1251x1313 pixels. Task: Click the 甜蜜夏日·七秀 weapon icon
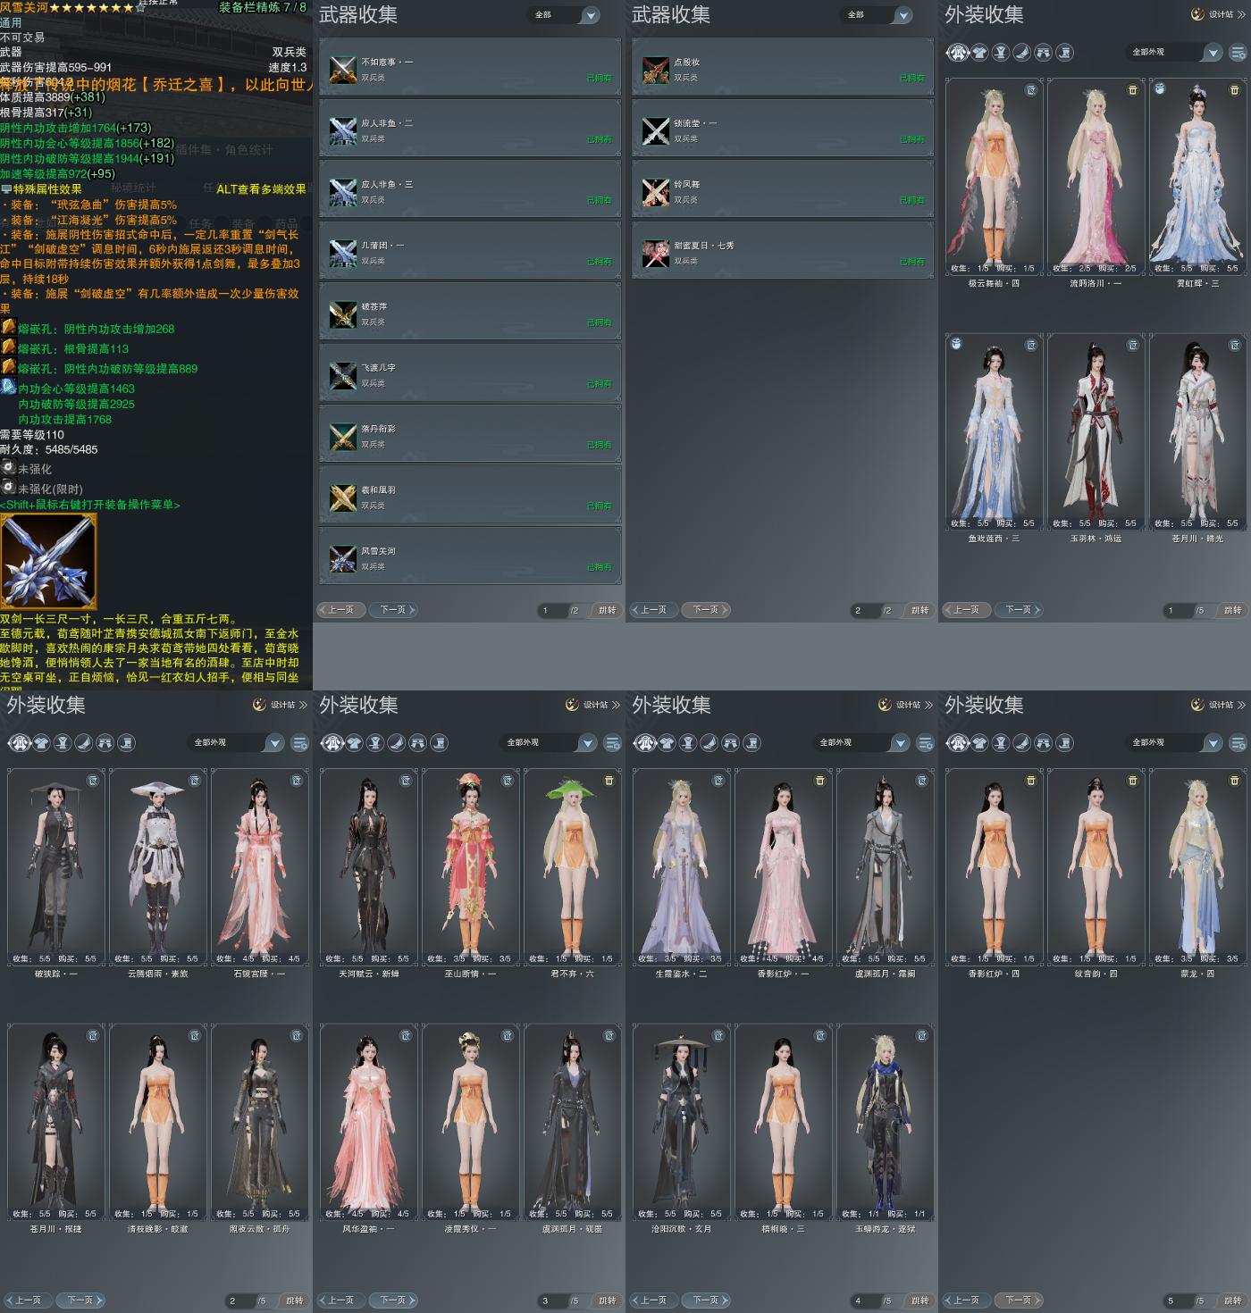[x=656, y=253]
